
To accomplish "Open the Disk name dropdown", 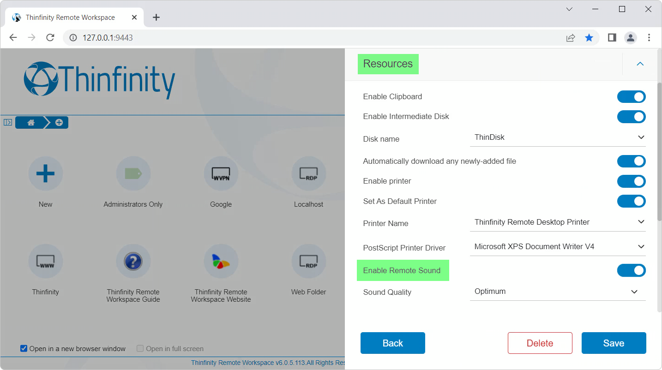I will (x=558, y=137).
